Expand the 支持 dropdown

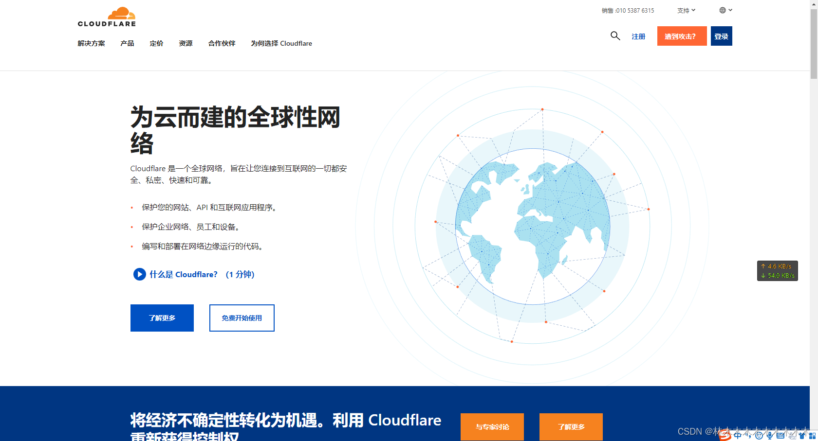point(686,10)
